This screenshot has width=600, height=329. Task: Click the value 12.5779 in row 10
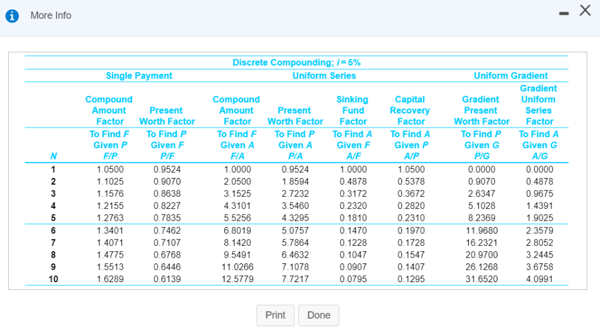pos(237,279)
